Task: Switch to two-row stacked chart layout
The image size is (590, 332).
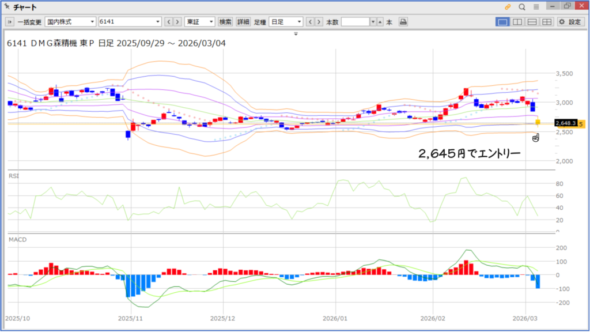Action: (532, 22)
